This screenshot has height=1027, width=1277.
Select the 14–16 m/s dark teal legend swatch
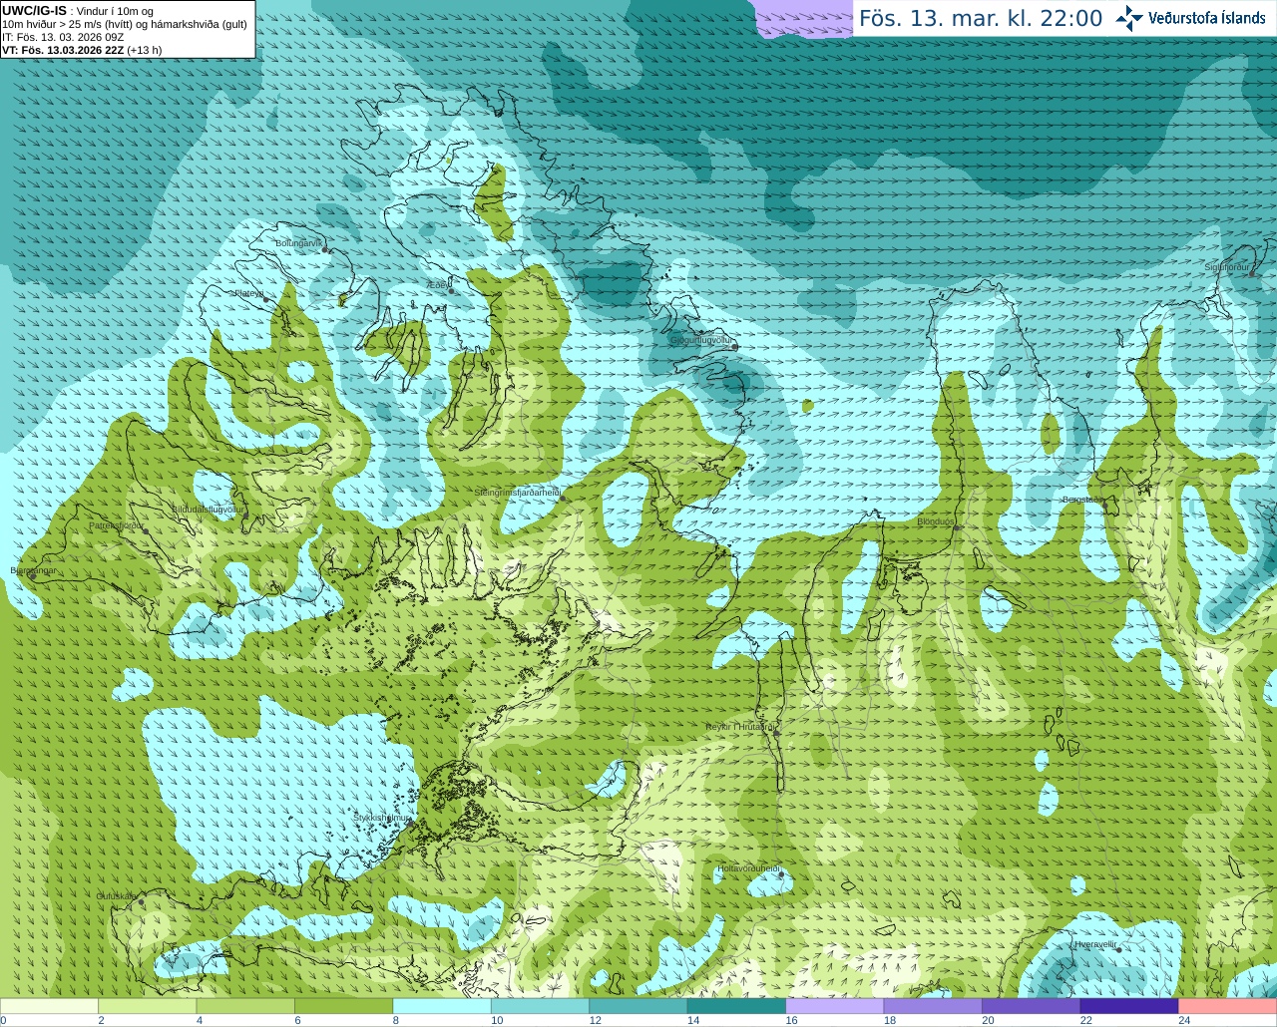(x=736, y=1006)
